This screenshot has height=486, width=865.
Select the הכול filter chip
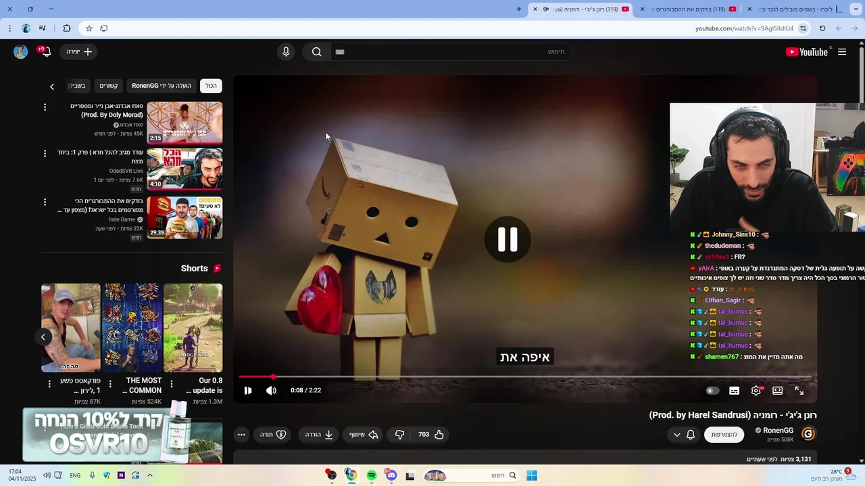tap(212, 86)
